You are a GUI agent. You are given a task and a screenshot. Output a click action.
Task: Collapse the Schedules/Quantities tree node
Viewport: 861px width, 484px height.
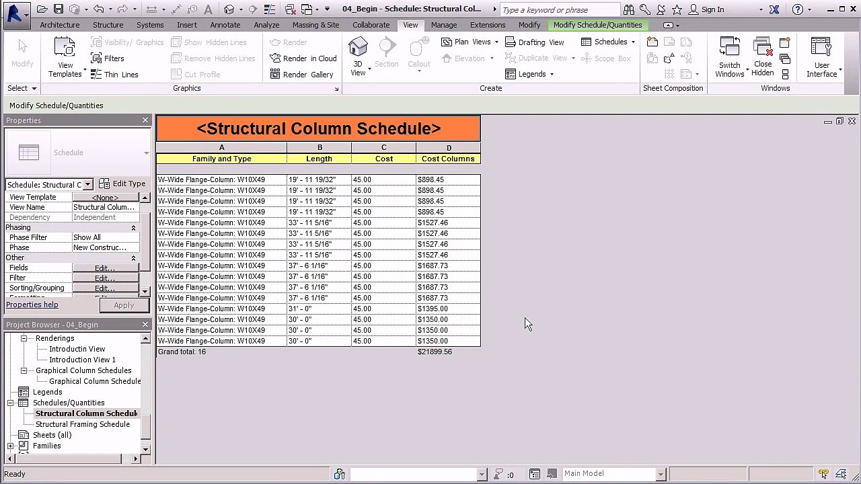click(x=10, y=403)
